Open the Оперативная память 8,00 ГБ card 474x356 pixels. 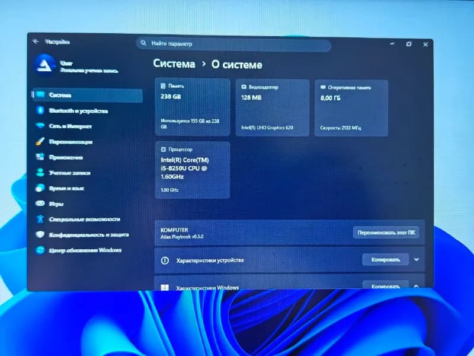coord(351,108)
